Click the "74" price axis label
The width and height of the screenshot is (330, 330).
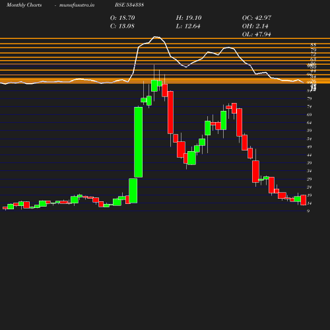(310, 107)
